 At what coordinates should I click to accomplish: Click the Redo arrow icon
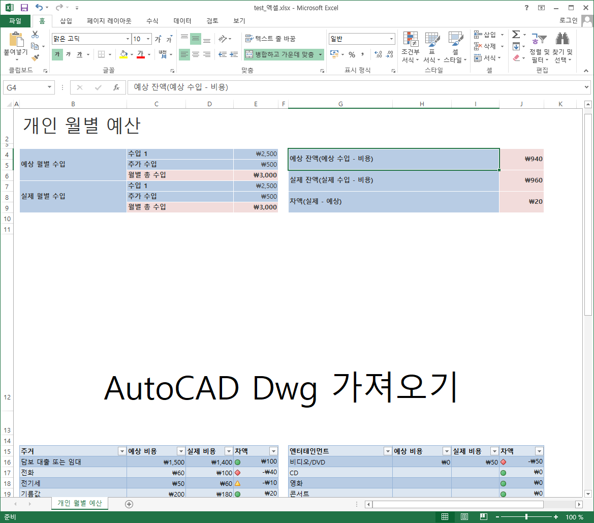tap(59, 7)
